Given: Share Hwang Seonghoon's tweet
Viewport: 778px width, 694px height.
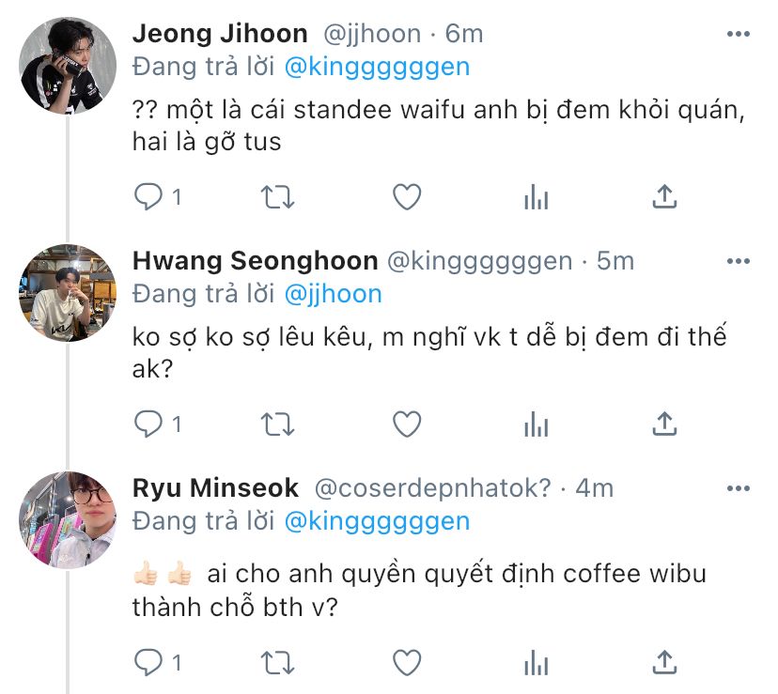Looking at the screenshot, I should (x=664, y=424).
